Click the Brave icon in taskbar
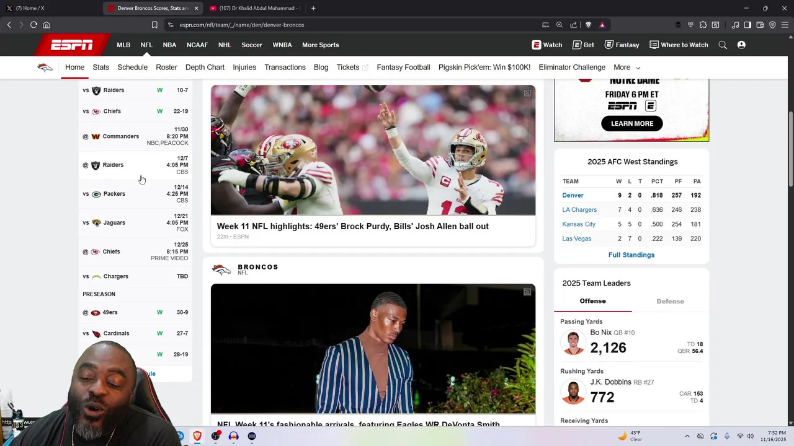The image size is (794, 446). click(197, 436)
